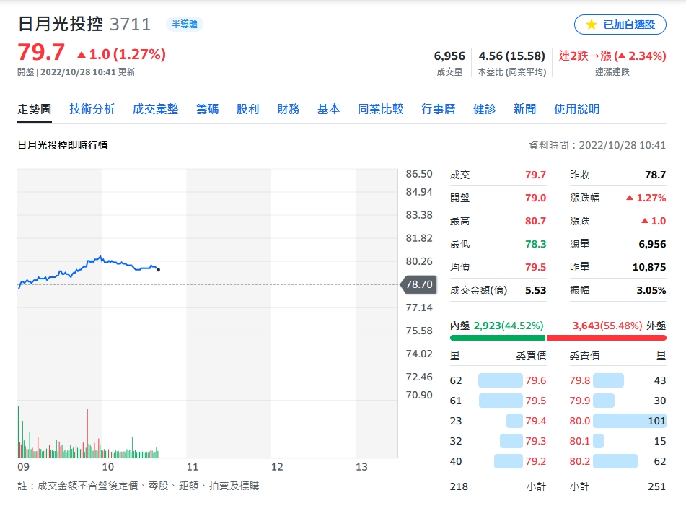Image resolution: width=686 pixels, height=511 pixels.
Task: Click the 4.56 (15.58) 本益比 value
Action: point(512,56)
